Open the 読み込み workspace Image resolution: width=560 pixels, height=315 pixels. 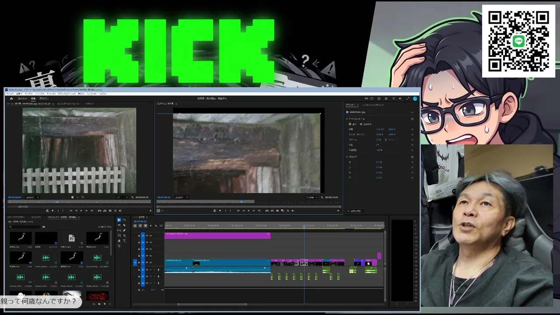(22, 98)
